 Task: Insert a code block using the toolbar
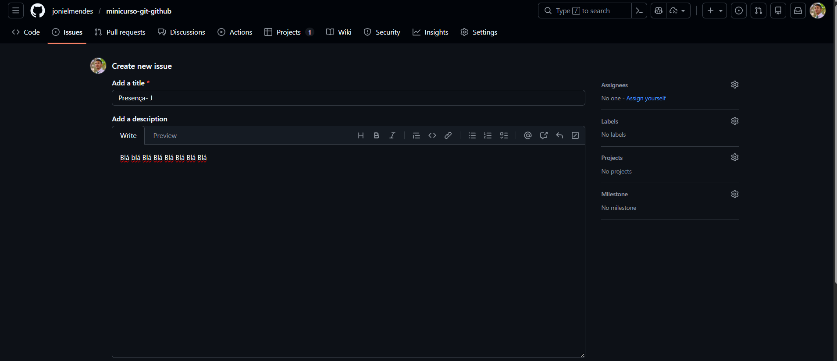coord(432,136)
